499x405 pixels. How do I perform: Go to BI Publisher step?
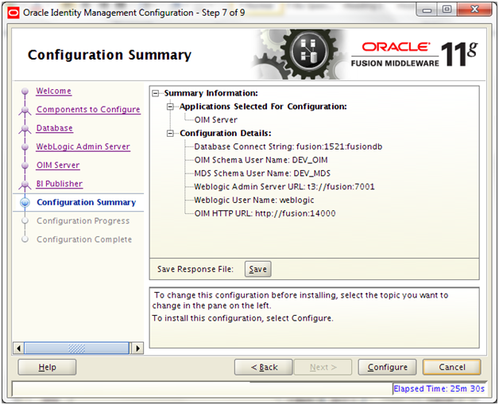coord(59,184)
